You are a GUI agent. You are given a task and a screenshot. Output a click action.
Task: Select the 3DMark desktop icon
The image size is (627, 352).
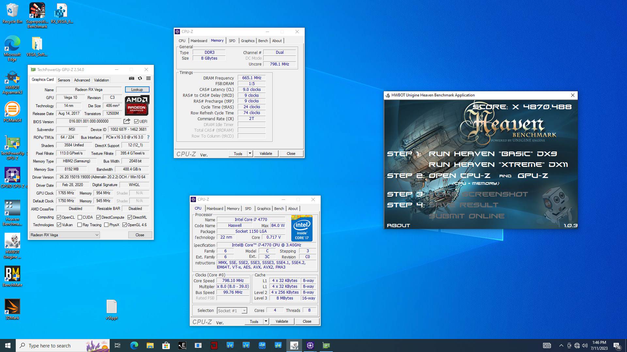tap(12, 309)
